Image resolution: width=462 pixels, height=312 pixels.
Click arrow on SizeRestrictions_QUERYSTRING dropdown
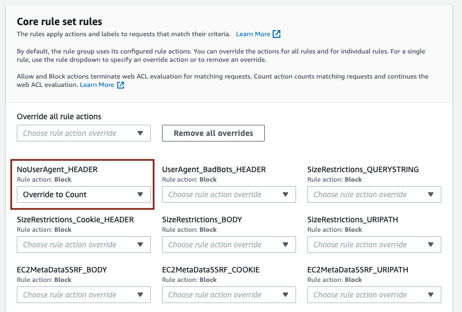click(431, 194)
